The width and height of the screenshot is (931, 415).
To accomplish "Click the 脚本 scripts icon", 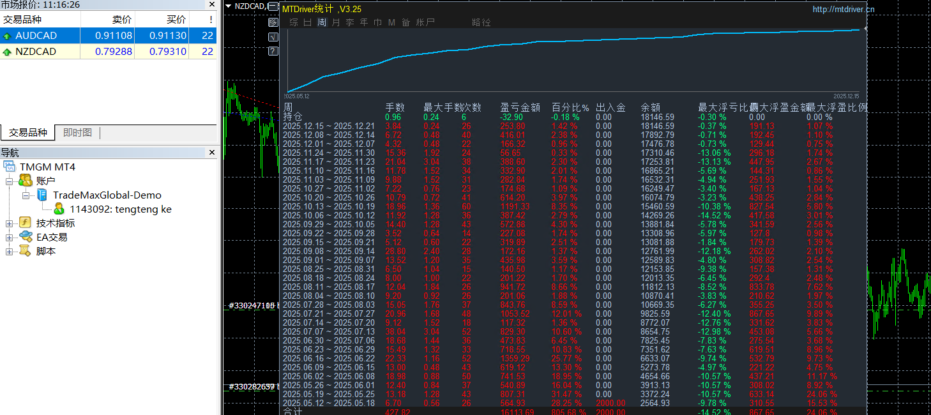I will tap(26, 251).
